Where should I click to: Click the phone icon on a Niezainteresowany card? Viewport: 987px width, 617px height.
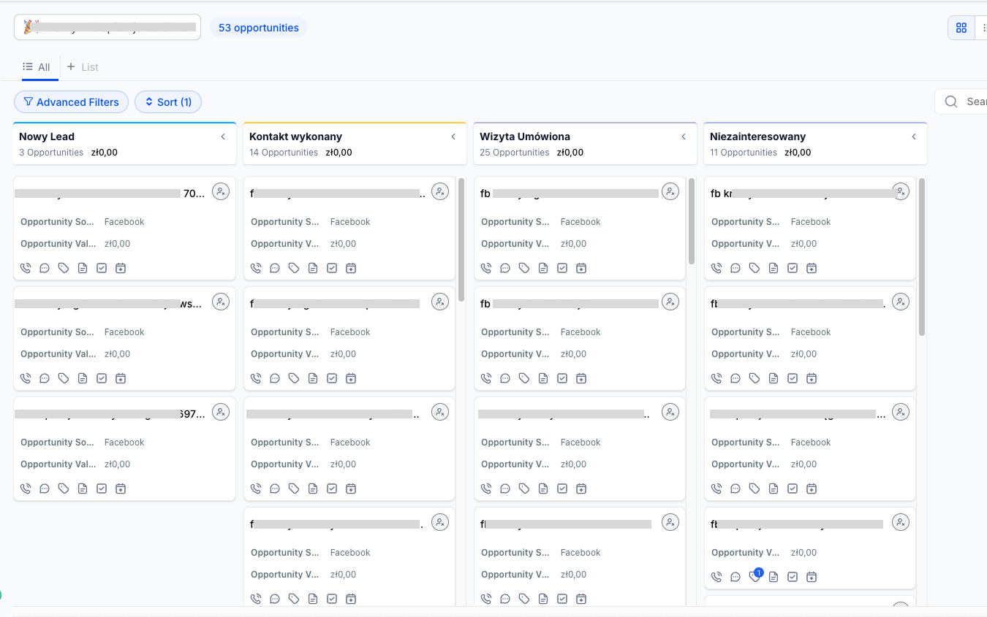[716, 268]
